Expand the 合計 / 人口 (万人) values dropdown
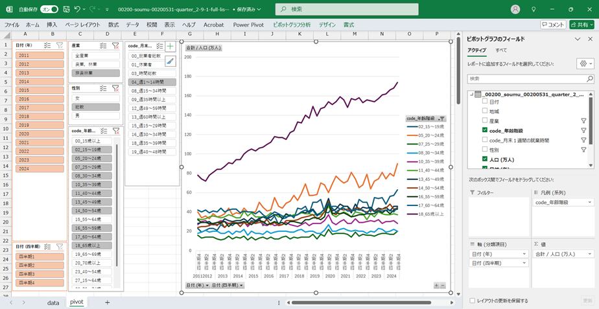Image resolution: width=599 pixels, height=309 pixels. pos(590,254)
